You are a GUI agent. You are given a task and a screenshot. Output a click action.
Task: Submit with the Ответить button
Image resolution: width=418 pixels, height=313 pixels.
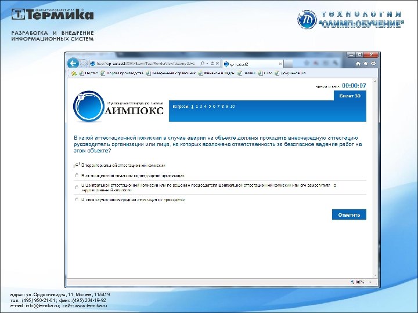point(349,214)
